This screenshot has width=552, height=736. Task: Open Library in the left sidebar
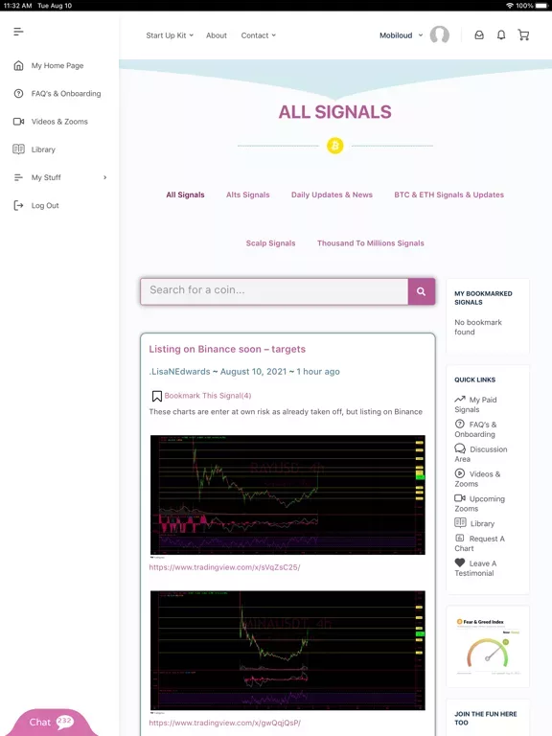tap(43, 149)
